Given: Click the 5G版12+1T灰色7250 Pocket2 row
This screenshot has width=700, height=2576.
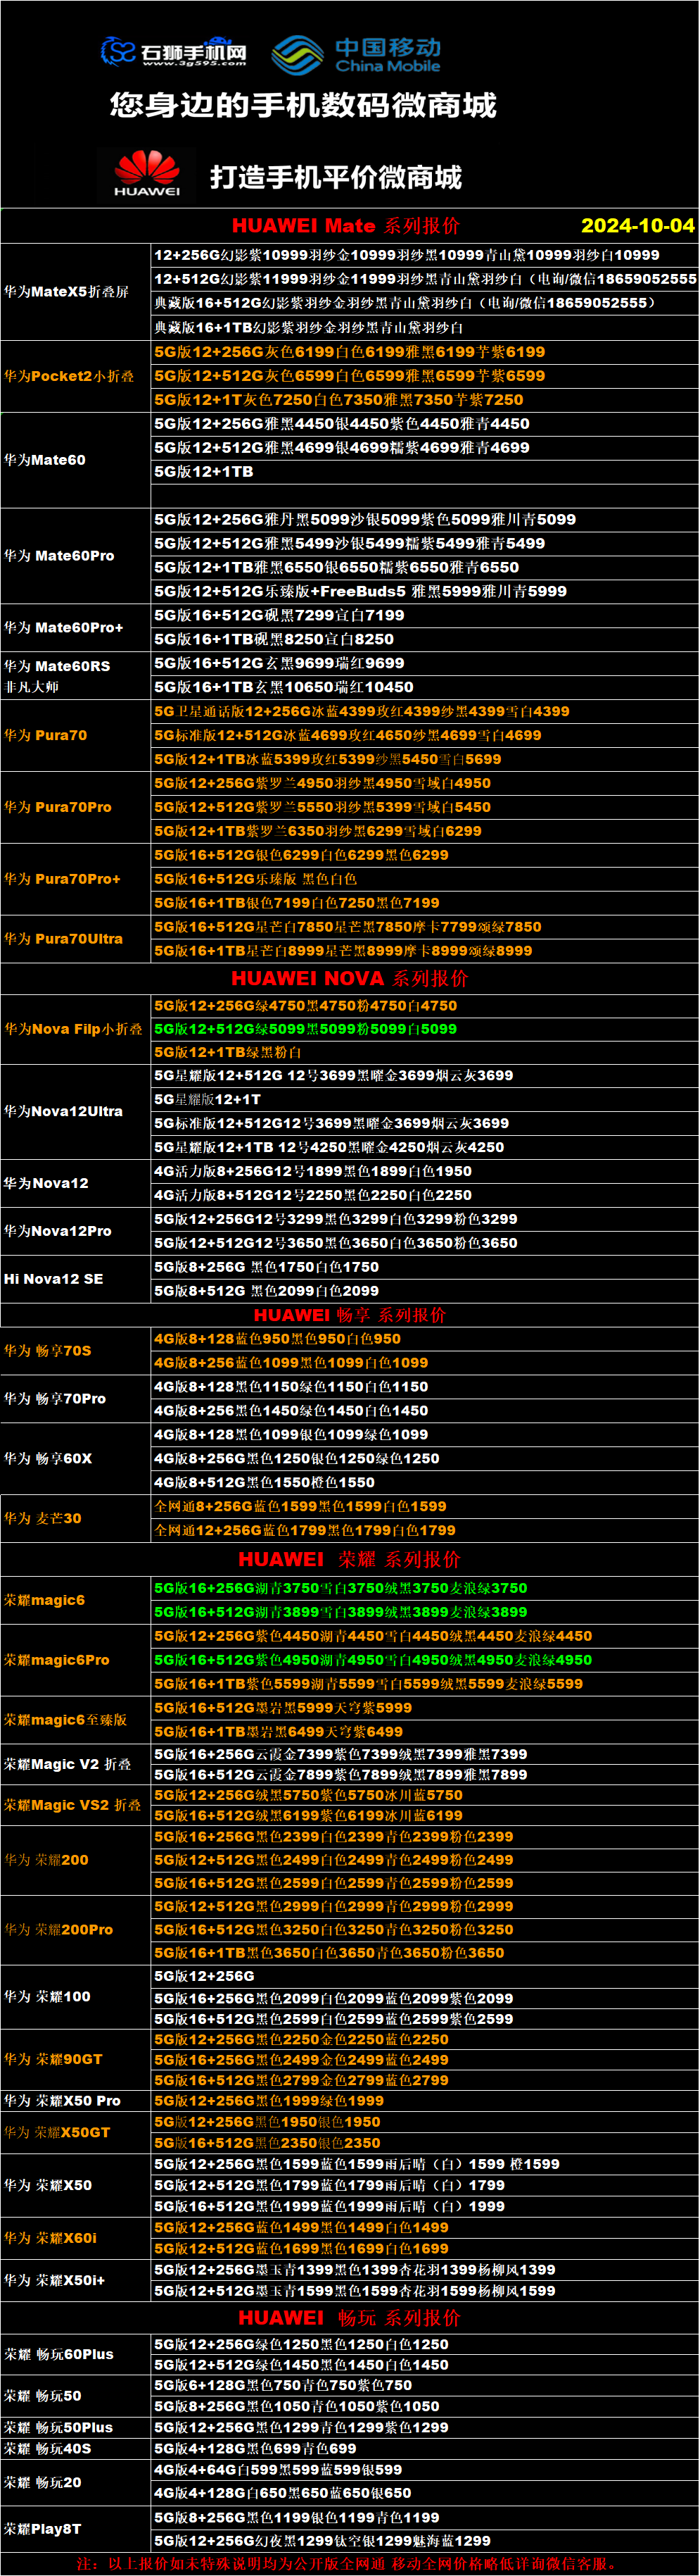Looking at the screenshot, I should (424, 400).
